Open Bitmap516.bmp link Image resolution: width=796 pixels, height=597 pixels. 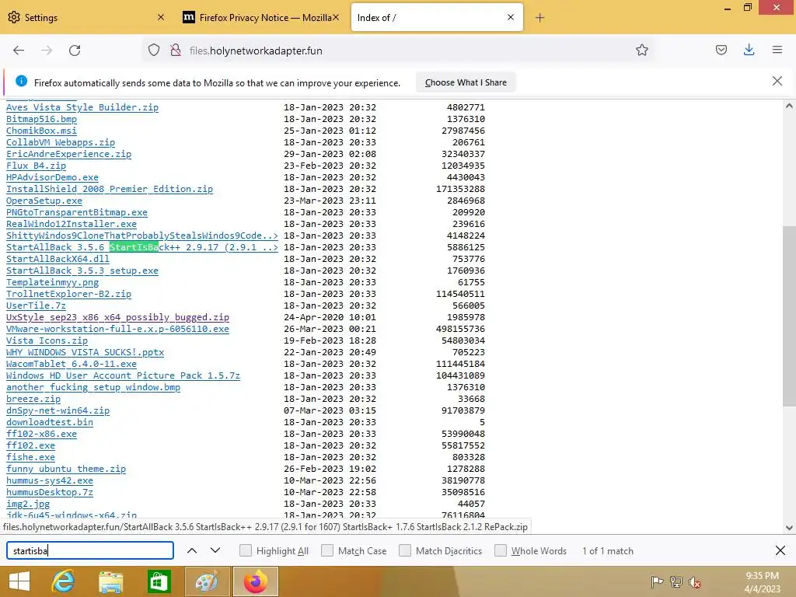coord(42,119)
